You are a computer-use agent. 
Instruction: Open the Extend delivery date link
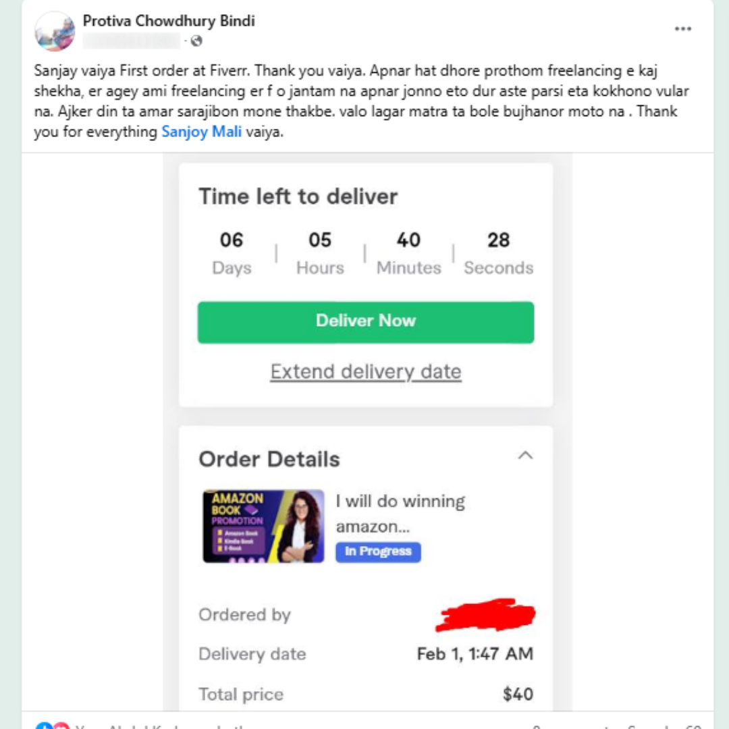(x=366, y=371)
